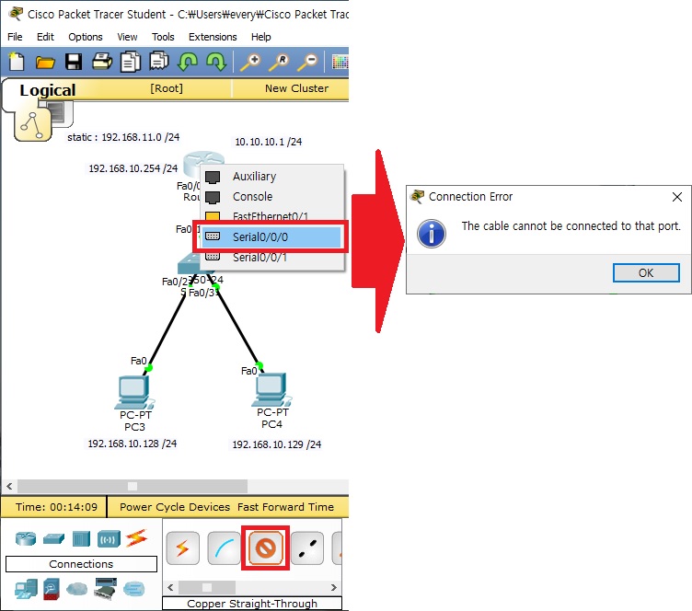Print the workspace via printer icon
The image size is (692, 611).
[102, 62]
